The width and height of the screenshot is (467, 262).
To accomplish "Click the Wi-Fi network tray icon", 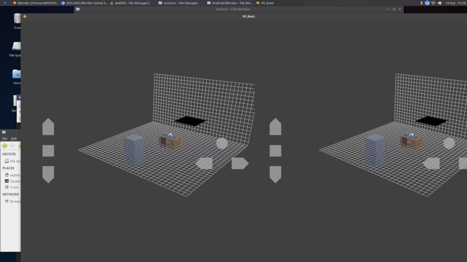I will (x=433, y=3).
